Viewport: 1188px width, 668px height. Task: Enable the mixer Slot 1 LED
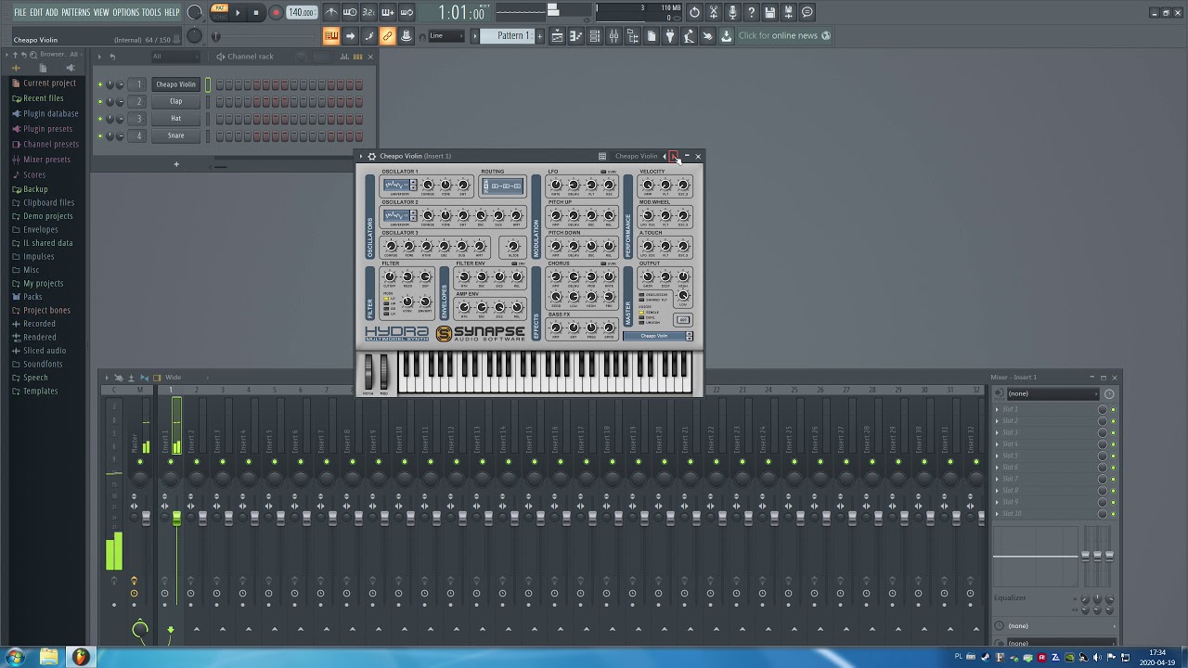pos(1113,409)
